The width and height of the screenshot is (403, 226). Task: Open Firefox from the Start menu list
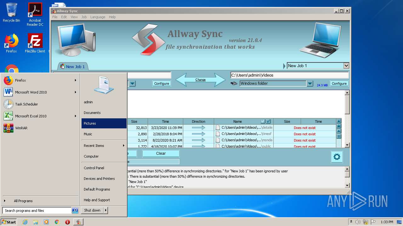pos(40,80)
